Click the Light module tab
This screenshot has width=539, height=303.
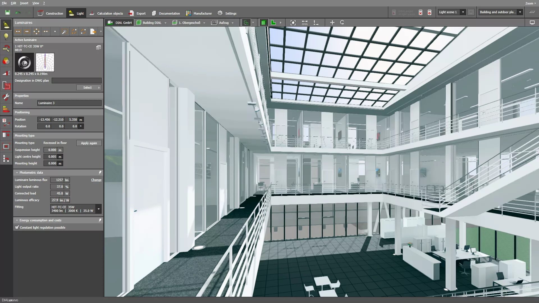click(x=76, y=13)
